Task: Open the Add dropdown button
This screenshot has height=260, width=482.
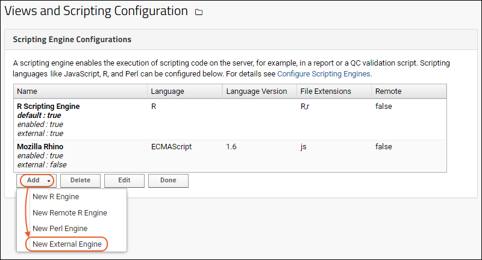Action: click(x=37, y=181)
